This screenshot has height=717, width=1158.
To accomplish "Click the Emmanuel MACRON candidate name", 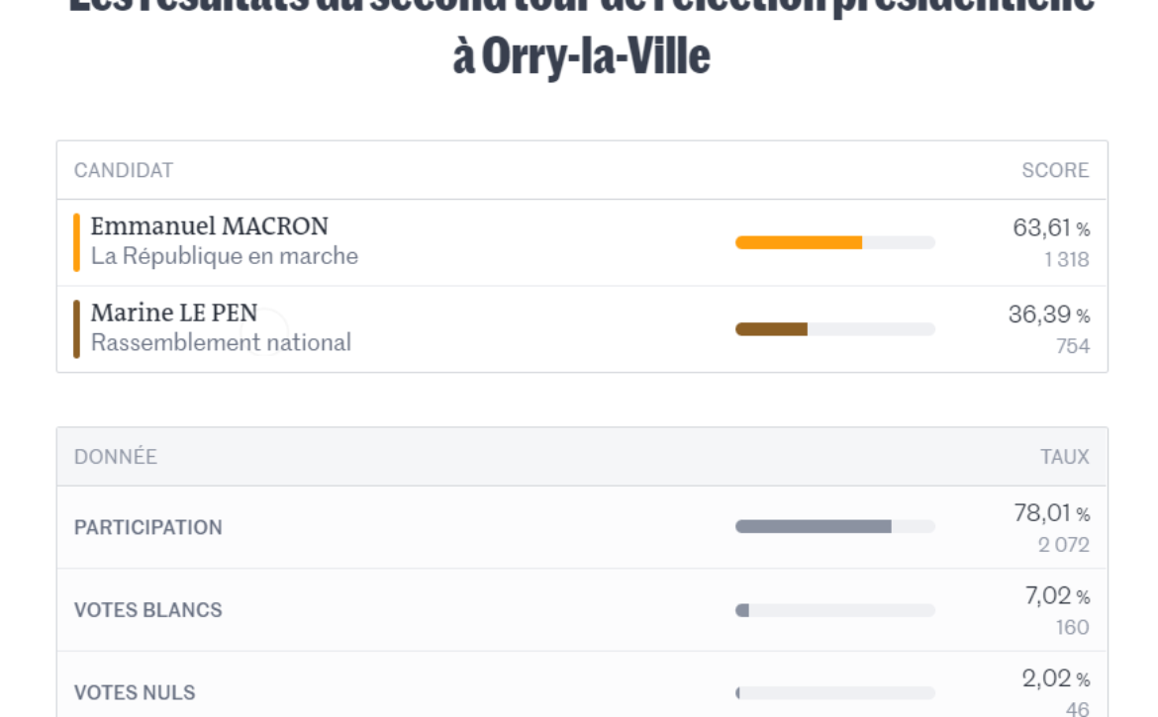I will (209, 226).
